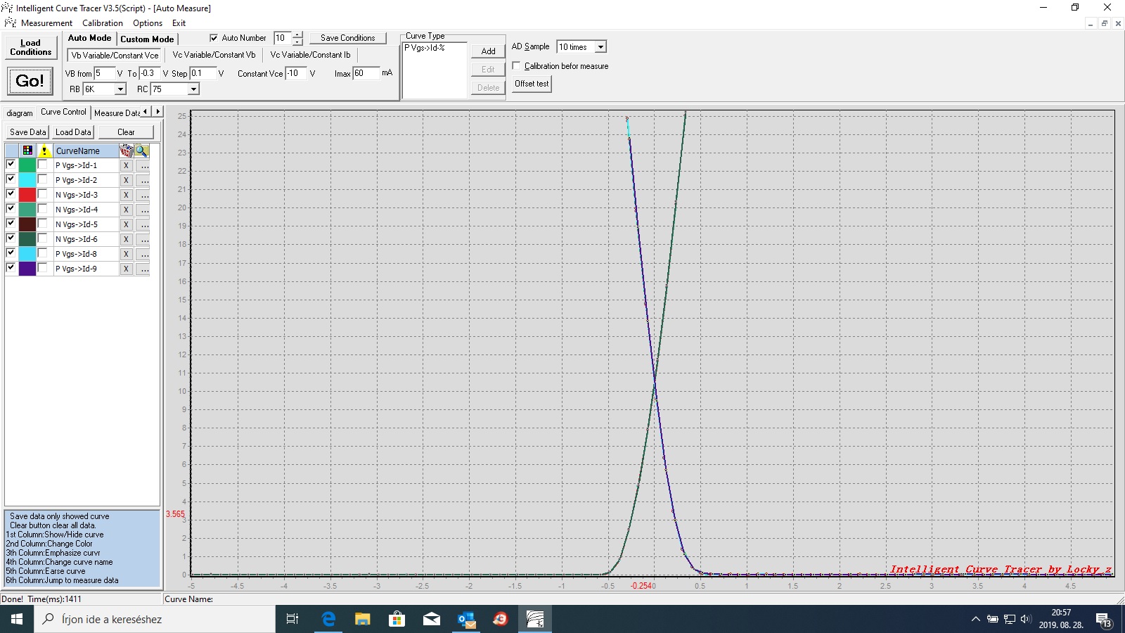Erase curve N Vgs->Id-6 with X
This screenshot has width=1125, height=633.
[x=126, y=239]
